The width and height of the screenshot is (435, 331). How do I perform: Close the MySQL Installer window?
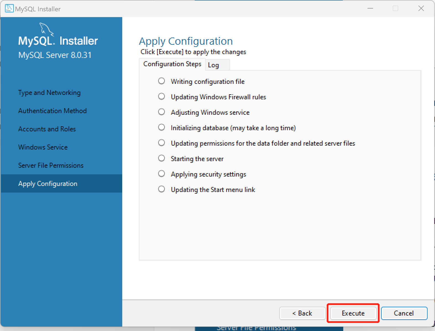(421, 9)
